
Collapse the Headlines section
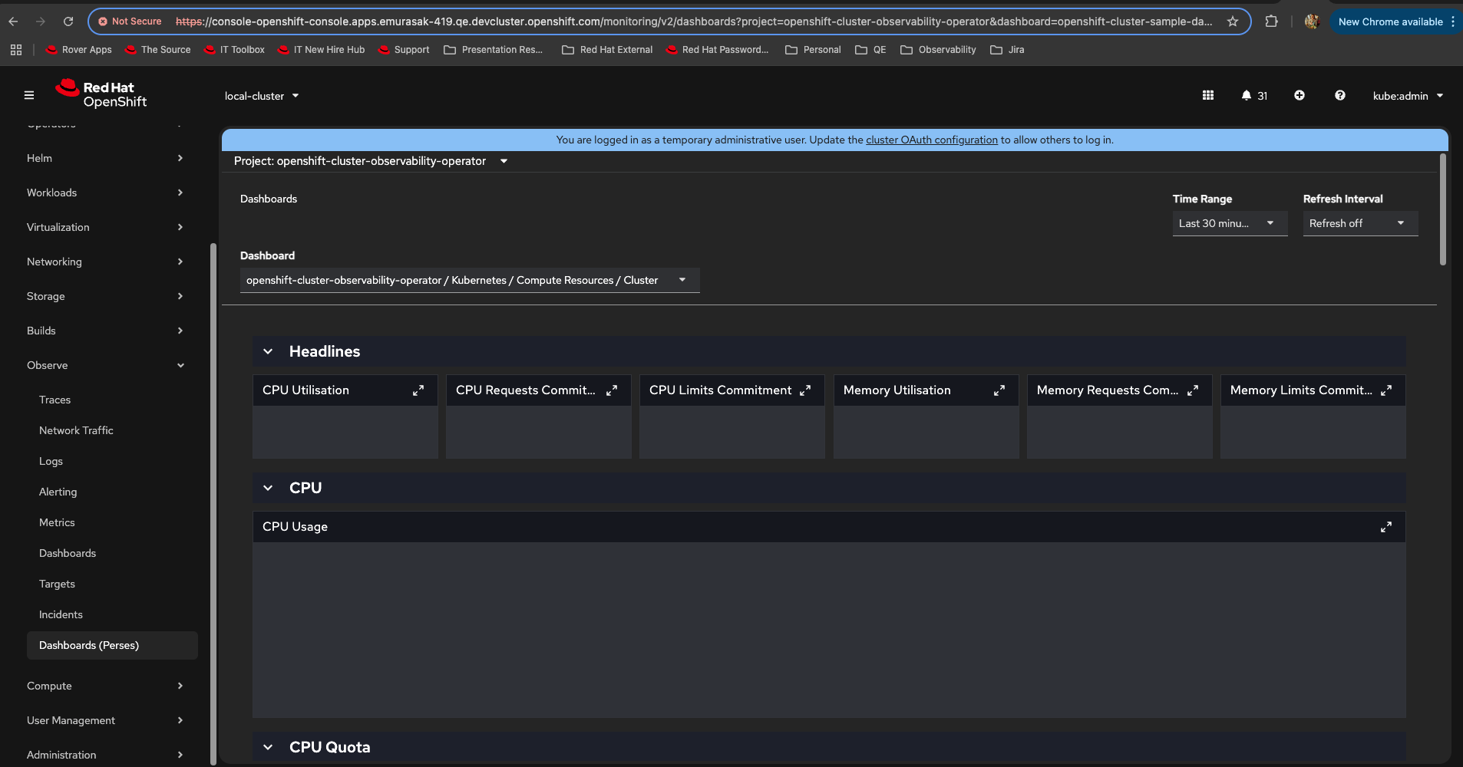tap(268, 351)
